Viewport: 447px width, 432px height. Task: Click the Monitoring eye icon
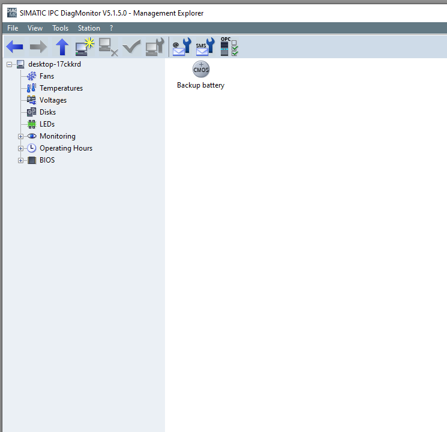pos(32,136)
